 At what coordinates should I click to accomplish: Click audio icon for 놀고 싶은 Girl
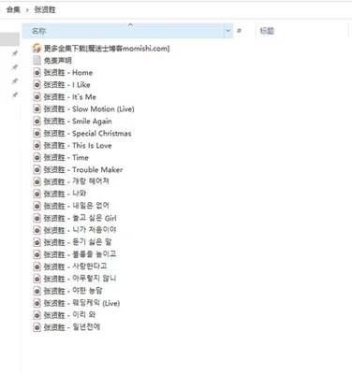(x=37, y=218)
